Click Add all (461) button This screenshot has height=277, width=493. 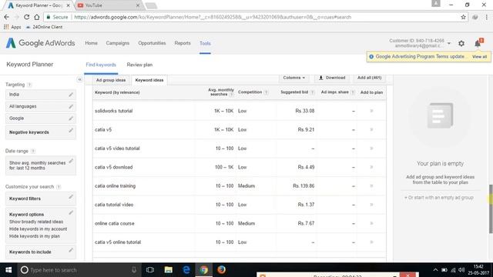coord(370,78)
